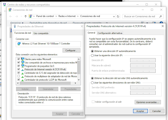Screen dimensions: 168x120
Task: Uncheck Controlador de protocolo LLDP
Action: click(19, 79)
